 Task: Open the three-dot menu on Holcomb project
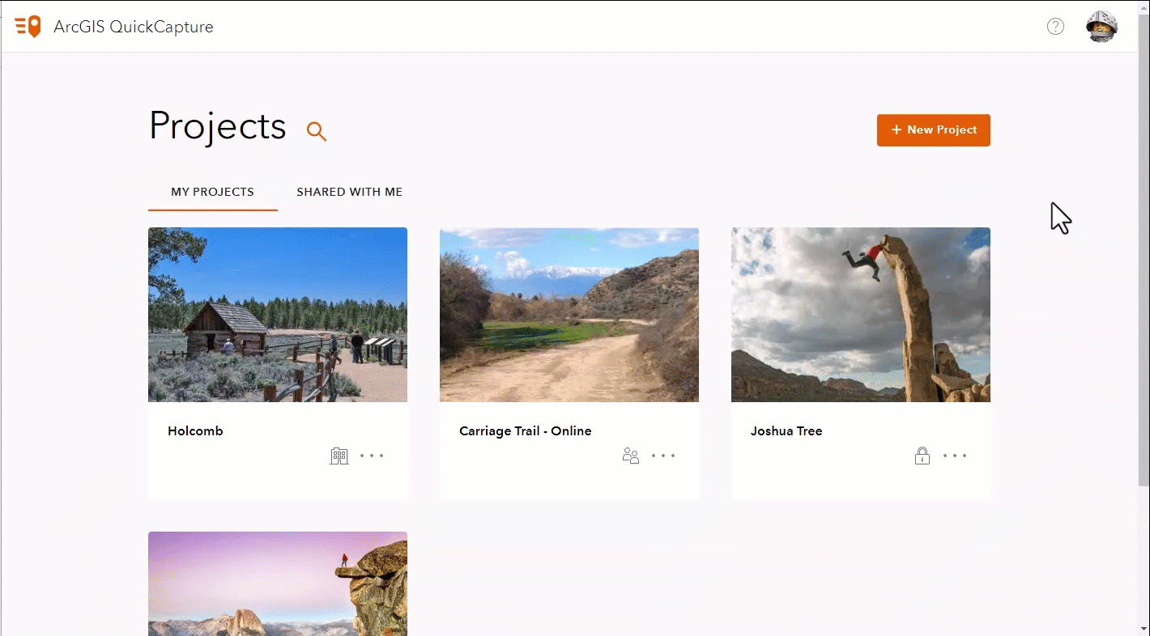[372, 456]
